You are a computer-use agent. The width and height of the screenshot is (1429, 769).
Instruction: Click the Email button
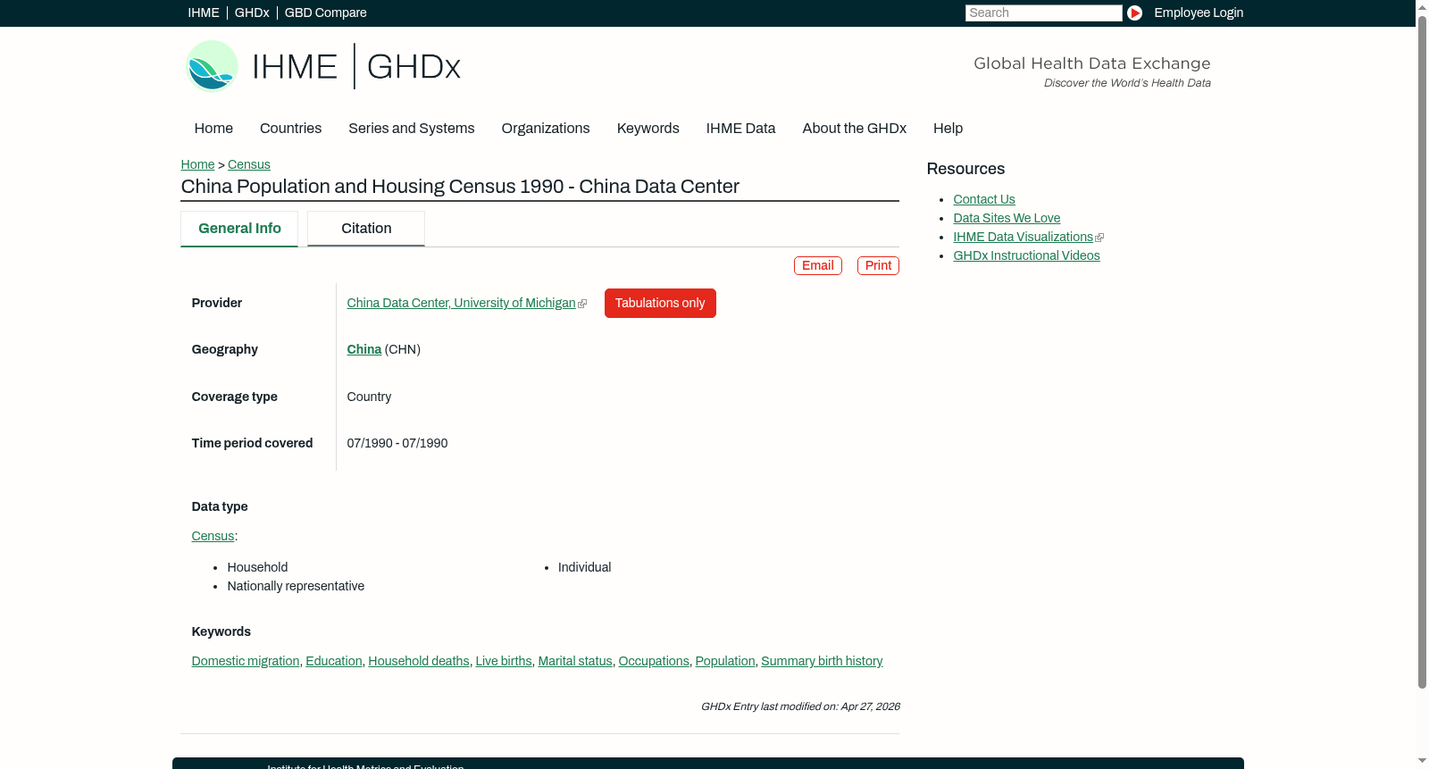tap(818, 265)
